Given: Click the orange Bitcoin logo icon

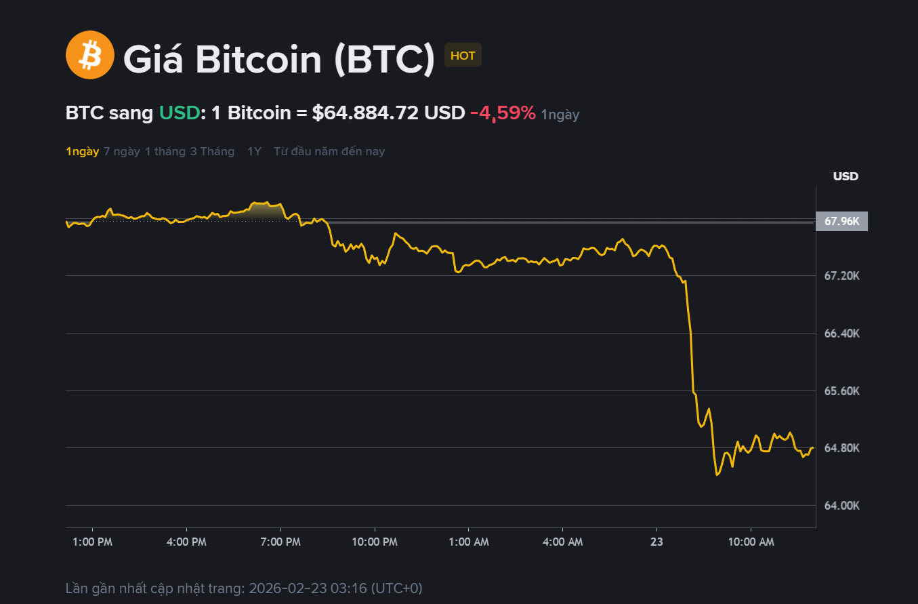Looking at the screenshot, I should 90,56.
